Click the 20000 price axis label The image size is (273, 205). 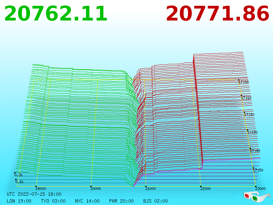96,189
